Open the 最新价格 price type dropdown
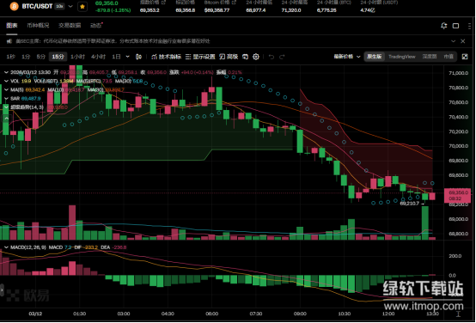 [x=347, y=57]
